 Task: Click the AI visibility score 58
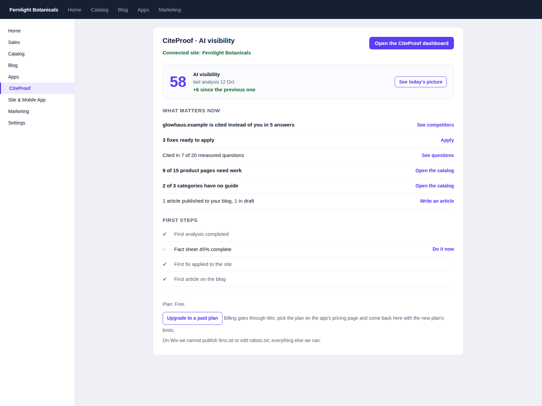coord(178,82)
